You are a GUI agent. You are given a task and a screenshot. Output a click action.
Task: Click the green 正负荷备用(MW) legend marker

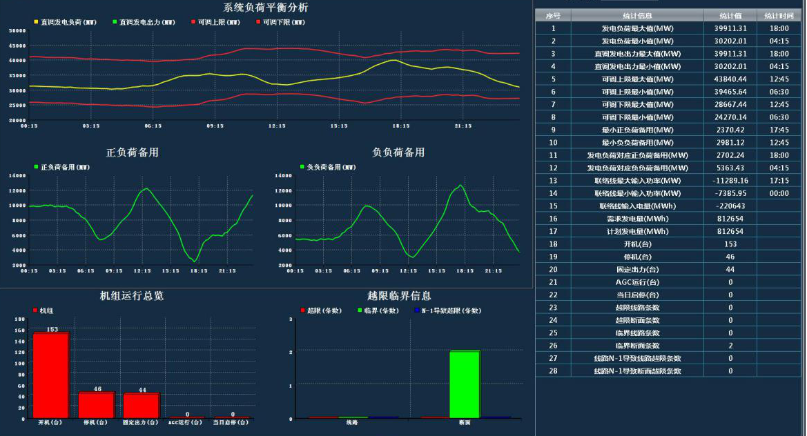[36, 167]
